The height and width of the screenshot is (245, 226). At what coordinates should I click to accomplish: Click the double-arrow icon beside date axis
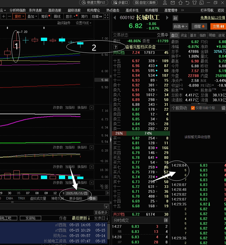(107, 193)
